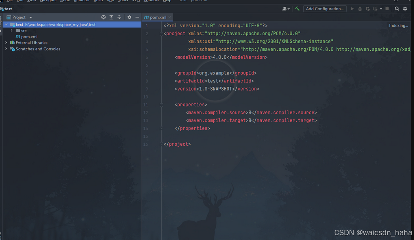Click the closing </project> tag
Viewport: 414px width, 240px height.
pos(177,144)
